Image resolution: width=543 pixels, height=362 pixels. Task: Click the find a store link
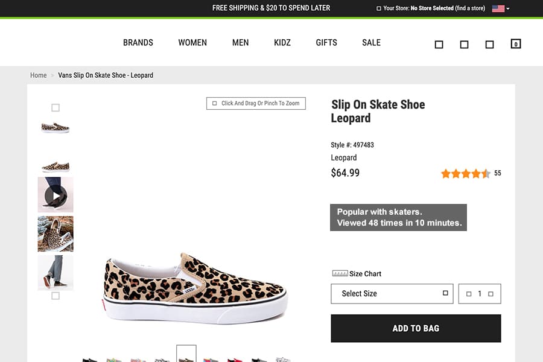tap(470, 8)
